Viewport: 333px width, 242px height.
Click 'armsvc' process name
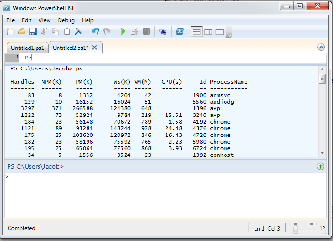[x=220, y=95]
